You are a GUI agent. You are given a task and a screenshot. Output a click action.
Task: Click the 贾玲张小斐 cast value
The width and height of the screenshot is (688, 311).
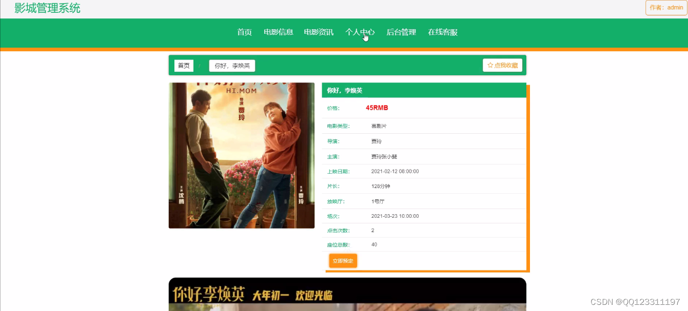[384, 157]
